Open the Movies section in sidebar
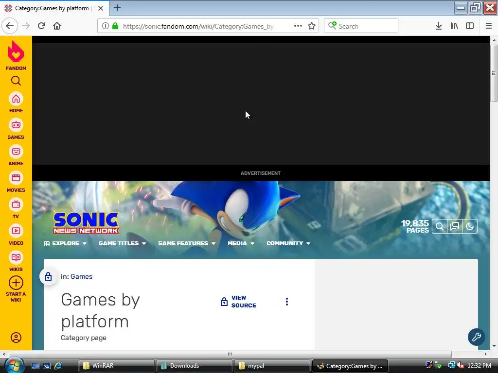498x373 pixels. [16, 182]
